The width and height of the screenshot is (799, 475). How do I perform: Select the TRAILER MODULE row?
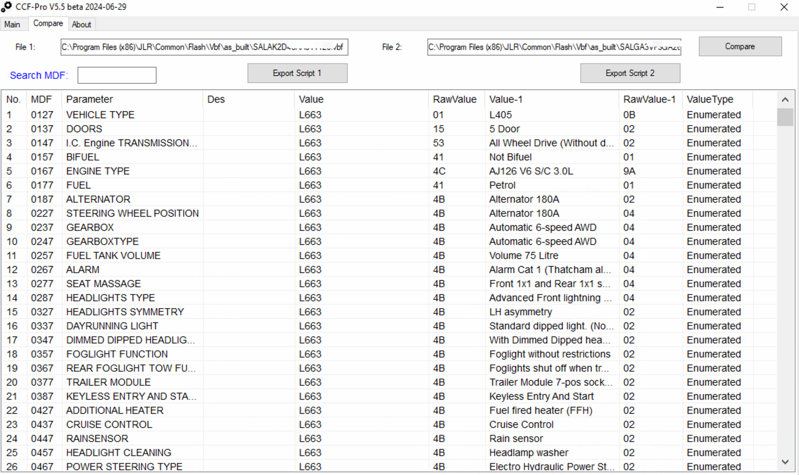389,382
